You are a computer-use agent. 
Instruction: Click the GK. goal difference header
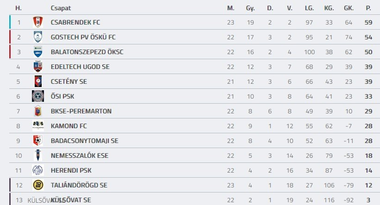[349, 8]
